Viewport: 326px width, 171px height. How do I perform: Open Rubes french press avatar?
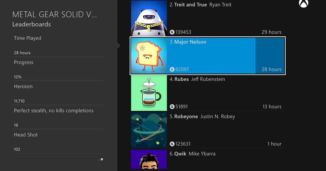coord(149,93)
